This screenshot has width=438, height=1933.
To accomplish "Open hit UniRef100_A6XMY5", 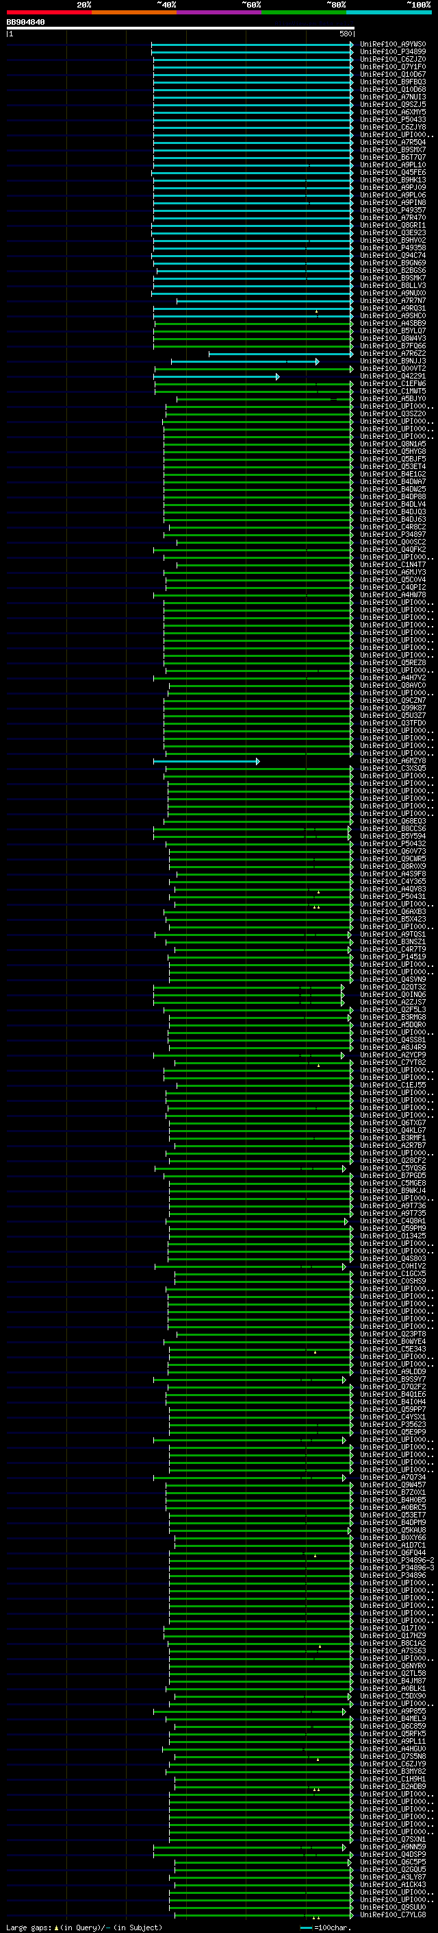I will 393,112.
